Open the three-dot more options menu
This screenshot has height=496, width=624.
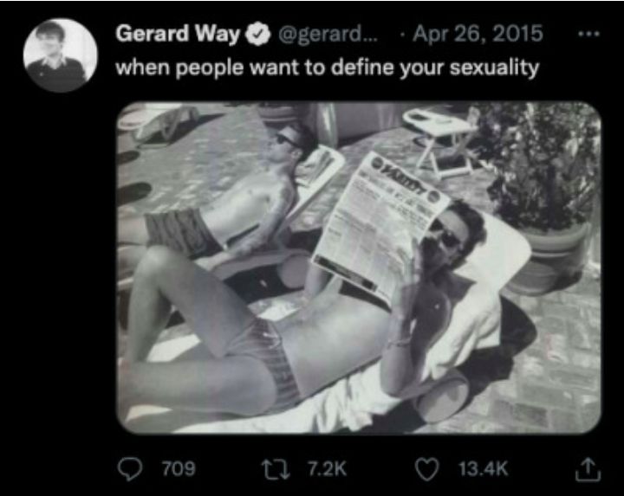(588, 35)
